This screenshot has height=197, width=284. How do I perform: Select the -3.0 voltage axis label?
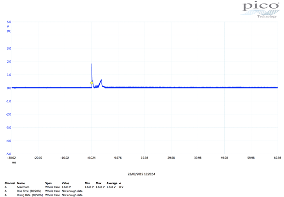[9, 128]
